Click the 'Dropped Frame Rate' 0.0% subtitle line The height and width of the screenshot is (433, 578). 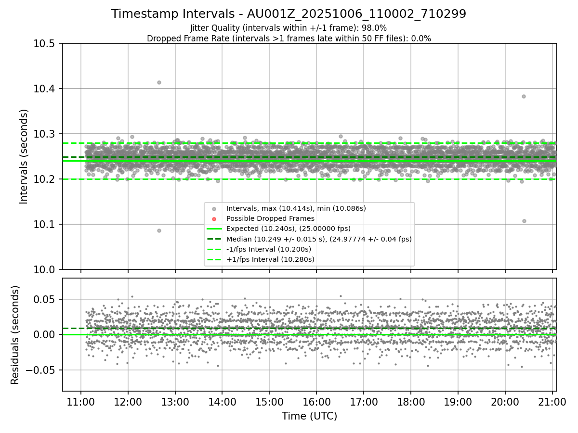[x=289, y=38]
